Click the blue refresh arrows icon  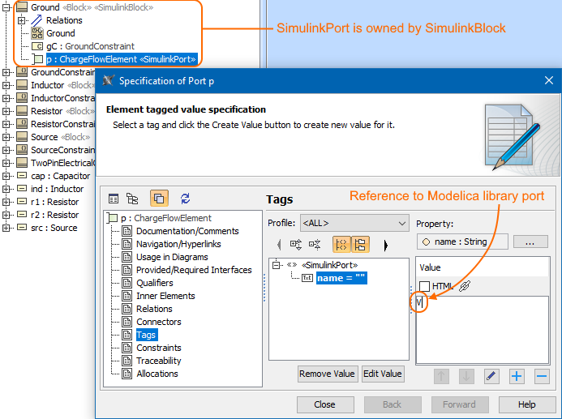[x=185, y=199]
